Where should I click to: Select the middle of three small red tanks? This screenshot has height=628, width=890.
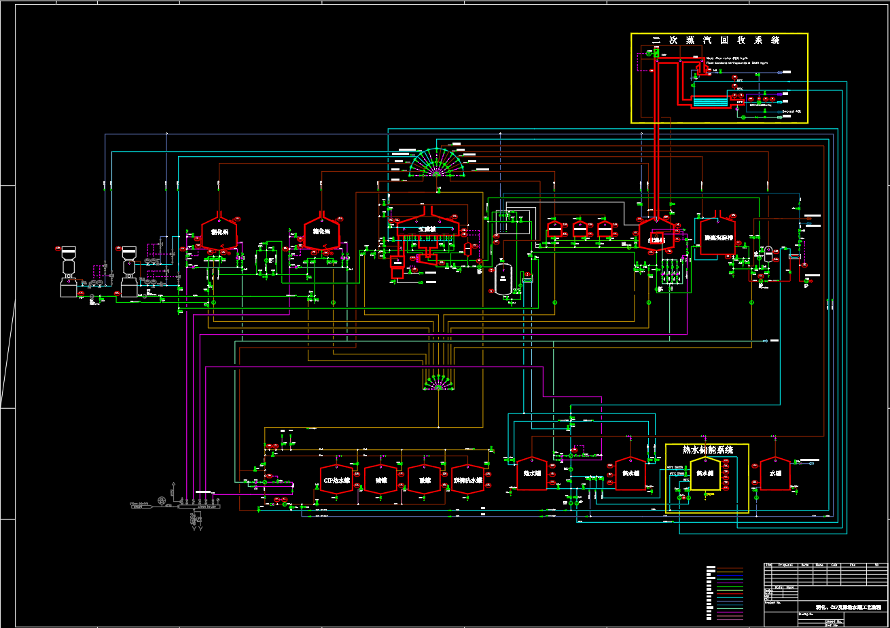[x=580, y=229]
